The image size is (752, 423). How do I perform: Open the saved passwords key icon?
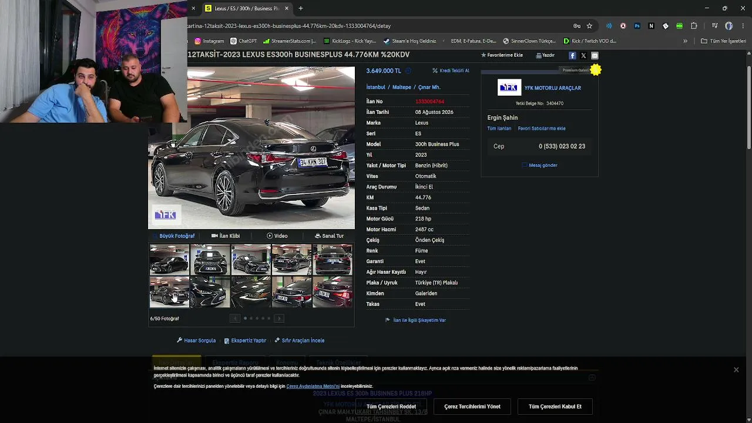coord(577,26)
